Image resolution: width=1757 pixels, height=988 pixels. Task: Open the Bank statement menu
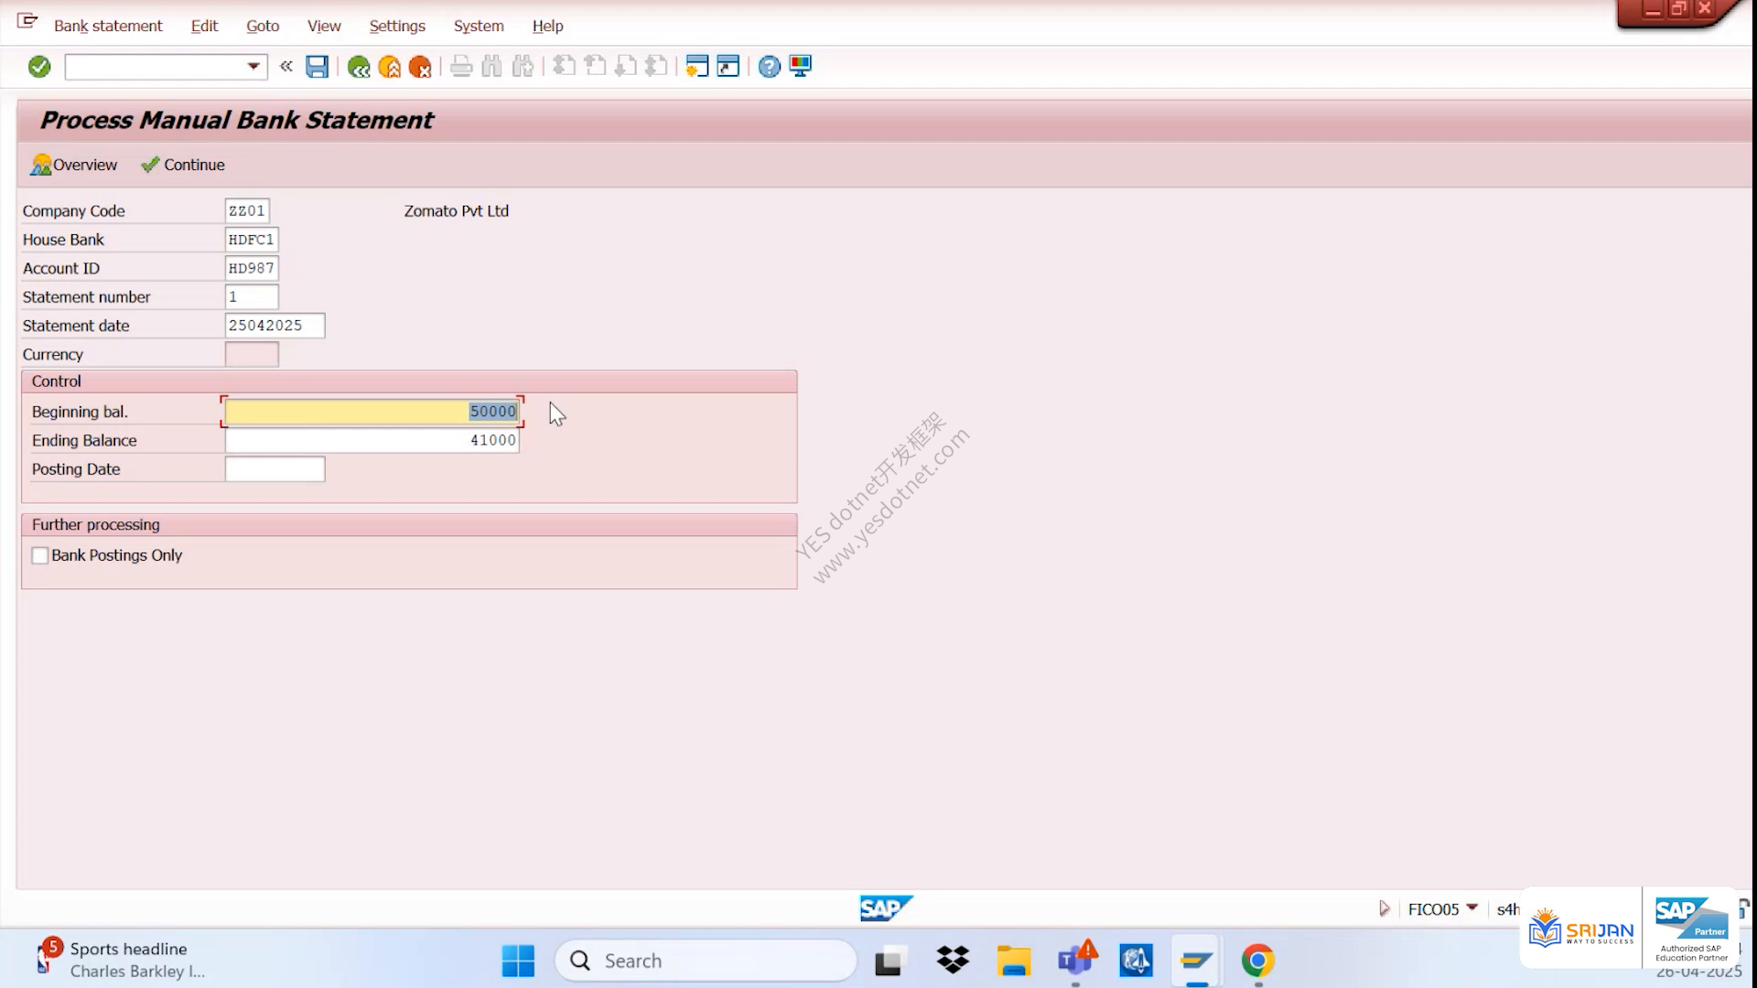(x=108, y=26)
